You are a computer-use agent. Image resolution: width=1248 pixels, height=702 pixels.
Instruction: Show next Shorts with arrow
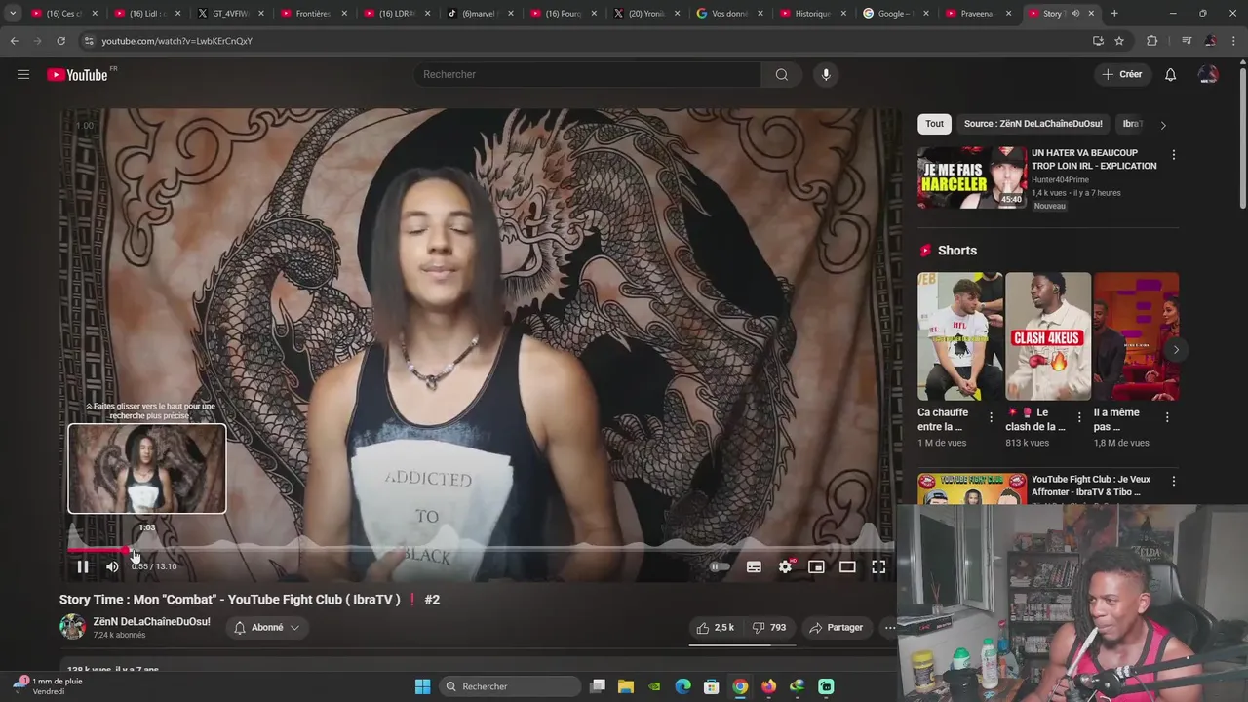point(1176,349)
